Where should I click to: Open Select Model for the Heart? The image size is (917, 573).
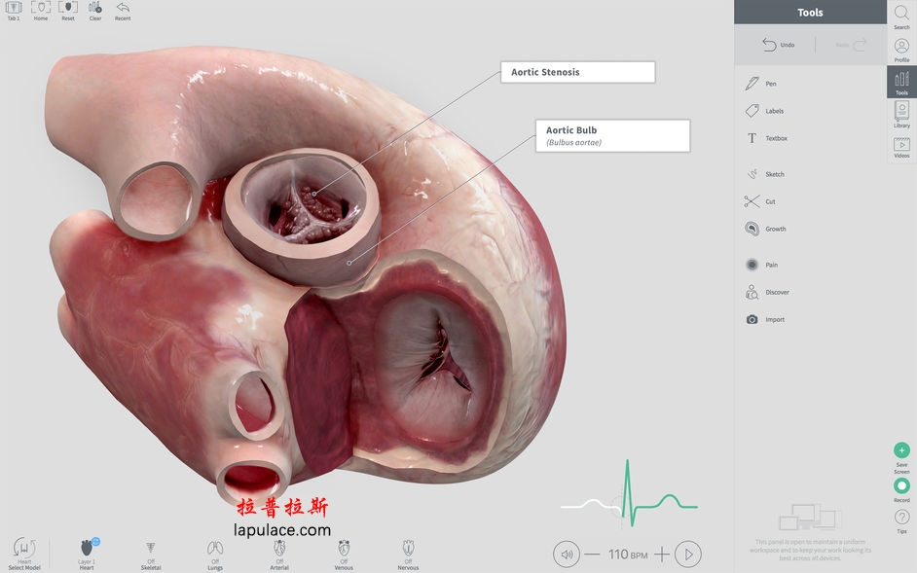(x=24, y=550)
